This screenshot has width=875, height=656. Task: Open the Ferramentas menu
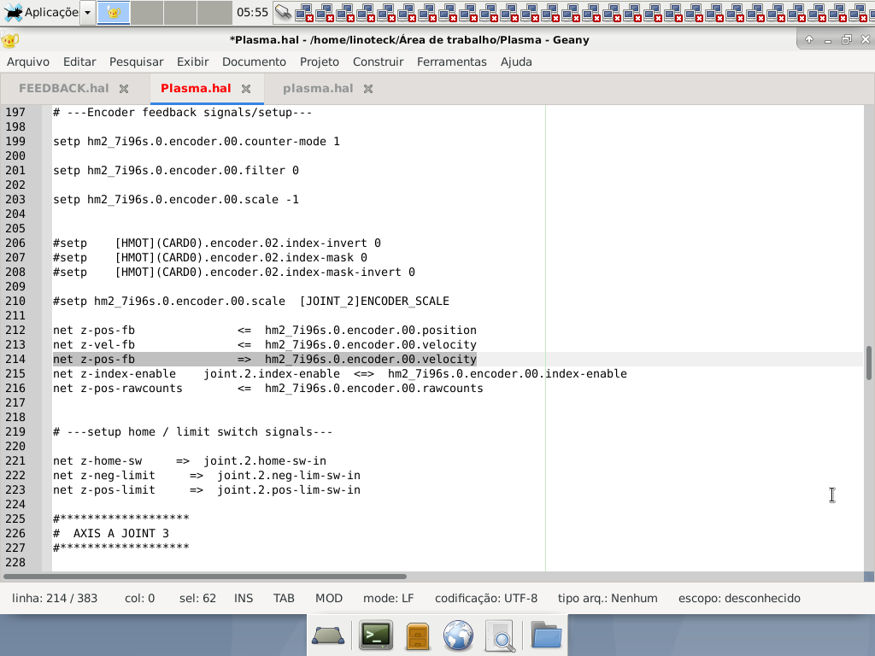451,61
